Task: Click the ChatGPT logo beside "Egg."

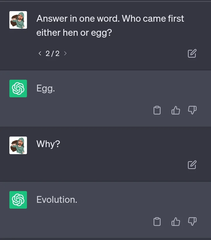Action: [18, 88]
